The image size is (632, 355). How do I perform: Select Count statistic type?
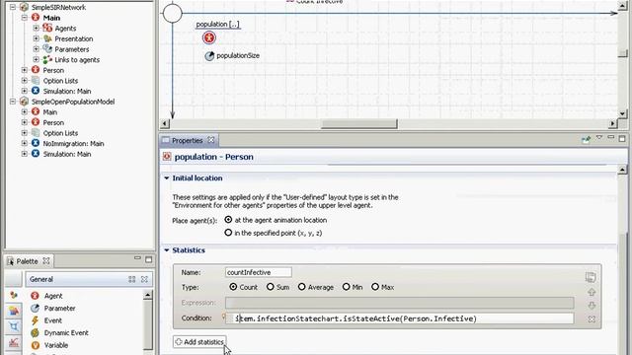click(233, 287)
